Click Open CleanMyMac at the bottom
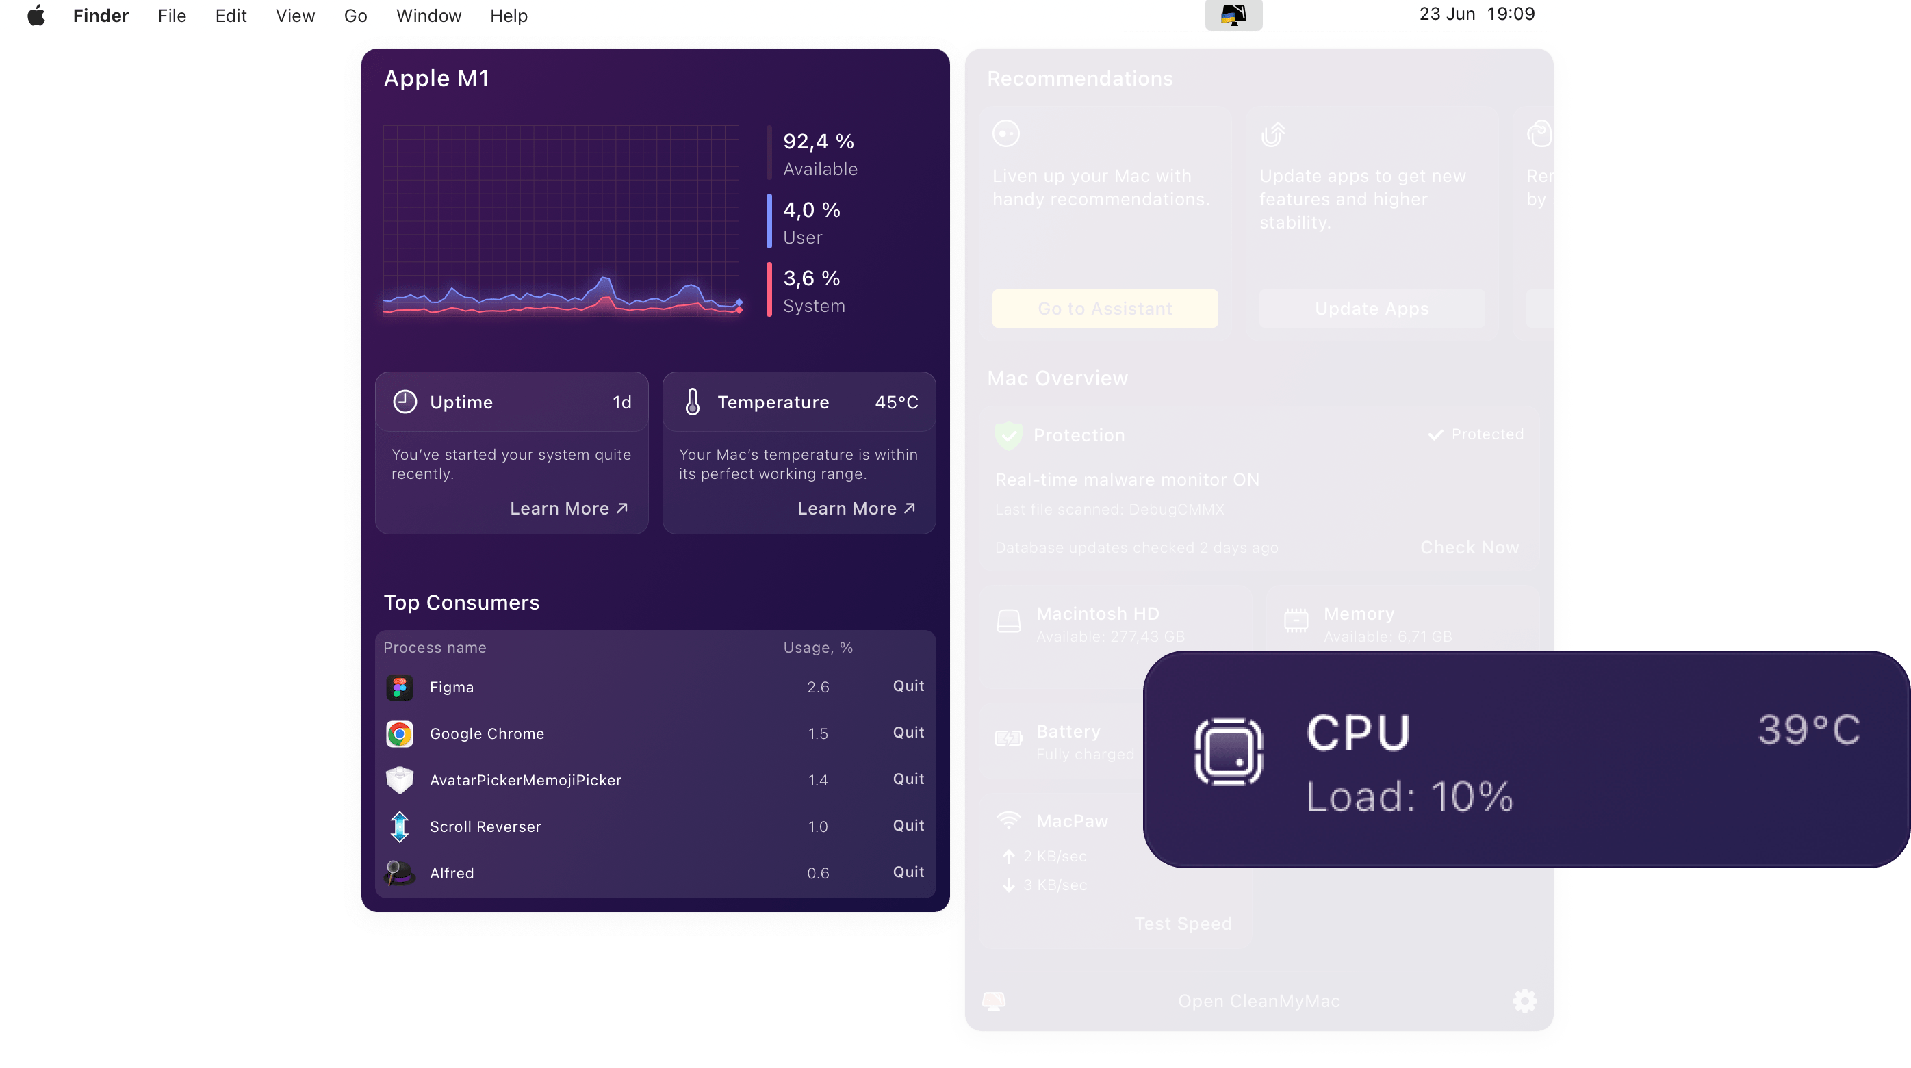 [x=1259, y=1000]
